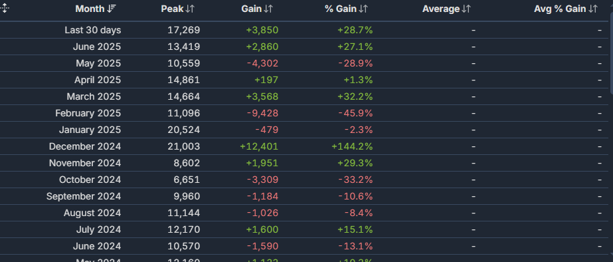Click the February 2025 month label
Viewport: 613px width, 262px height.
(x=88, y=113)
